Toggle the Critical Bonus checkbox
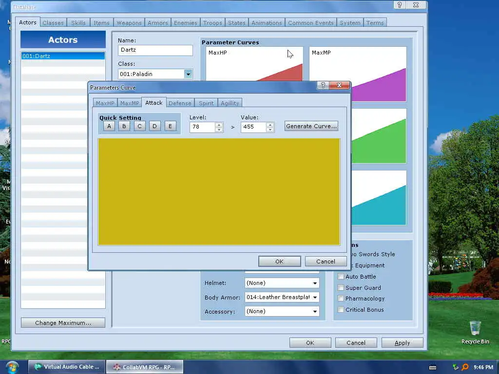Screen dimensions: 499x374 tap(341, 310)
